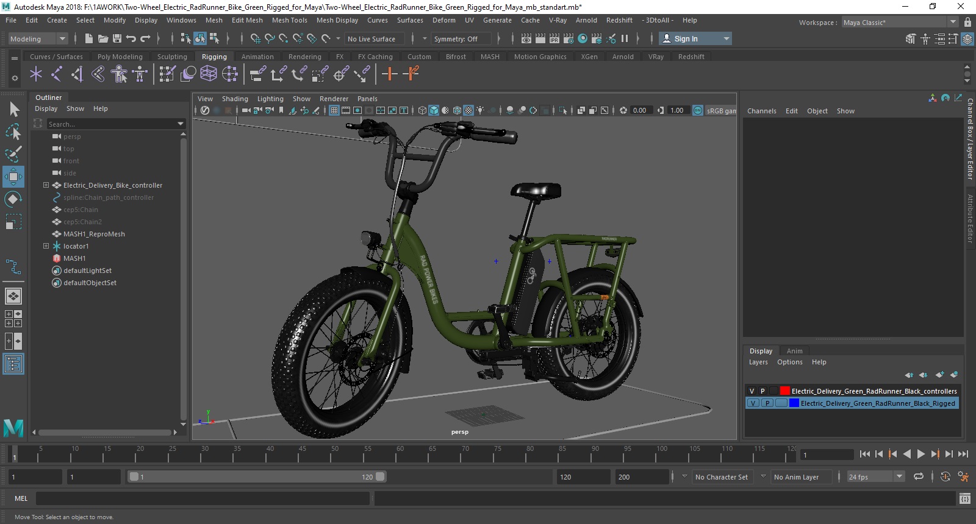976x524 pixels.
Task: Activate the Rotate tool in the Tool Box
Action: pyautogui.click(x=13, y=199)
